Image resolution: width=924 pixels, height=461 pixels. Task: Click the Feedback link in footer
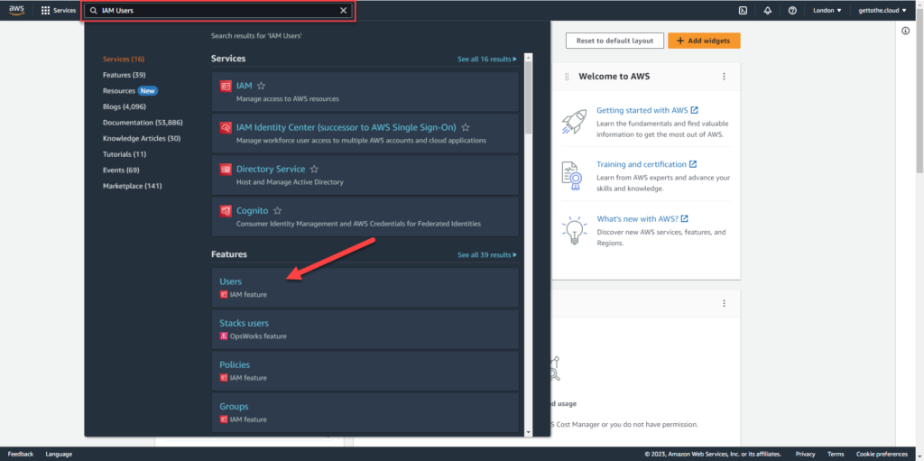click(21, 454)
